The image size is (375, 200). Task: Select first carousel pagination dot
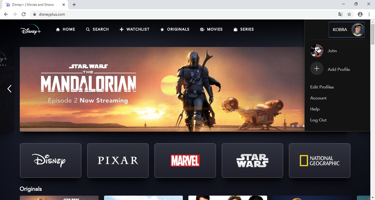click(x=293, y=126)
